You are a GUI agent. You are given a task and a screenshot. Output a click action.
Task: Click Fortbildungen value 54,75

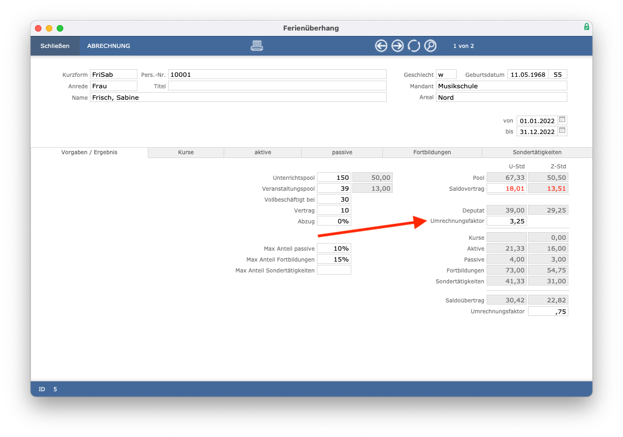548,270
